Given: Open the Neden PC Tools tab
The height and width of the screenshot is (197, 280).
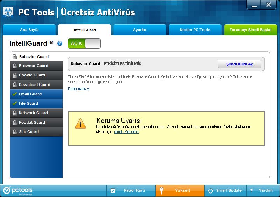Looking at the screenshot, I should coord(195,30).
